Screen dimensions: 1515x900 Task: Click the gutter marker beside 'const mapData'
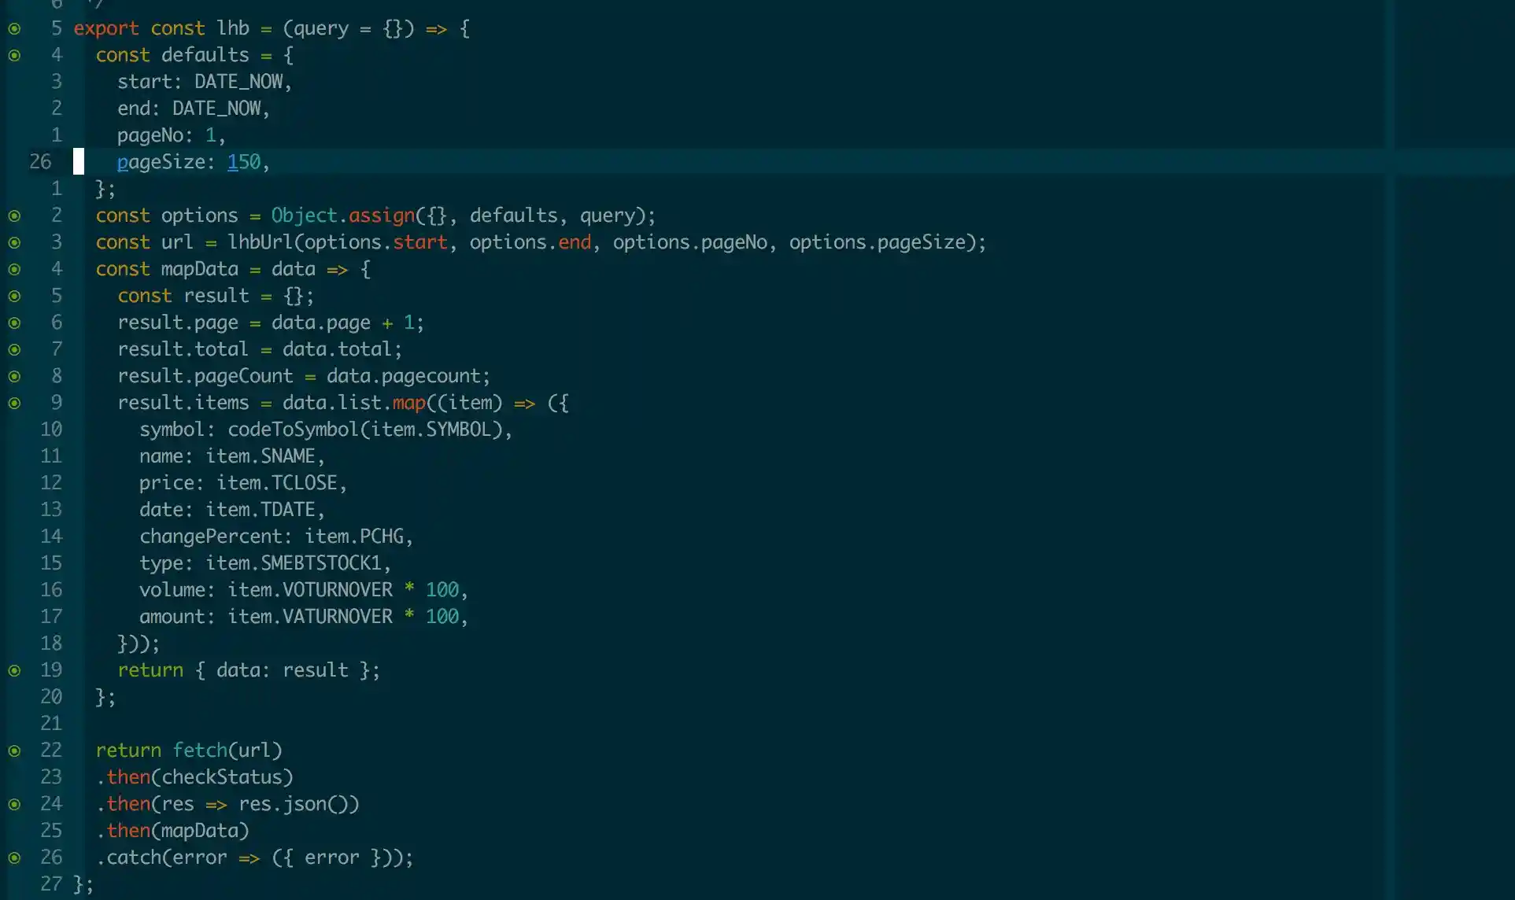coord(14,270)
